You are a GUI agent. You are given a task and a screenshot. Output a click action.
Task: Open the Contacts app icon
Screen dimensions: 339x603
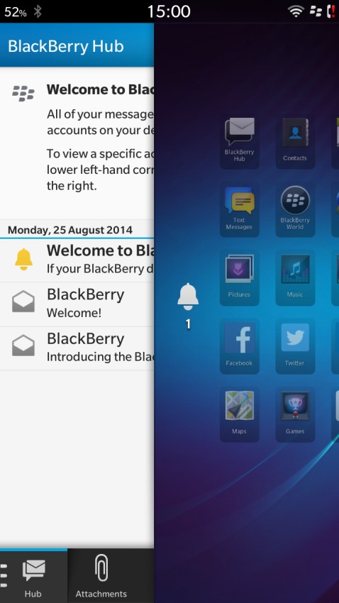(295, 141)
